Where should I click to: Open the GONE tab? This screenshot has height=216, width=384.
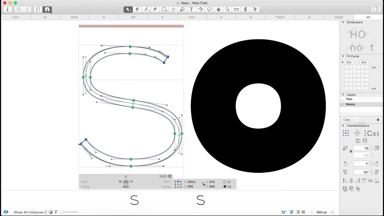click(339, 17)
